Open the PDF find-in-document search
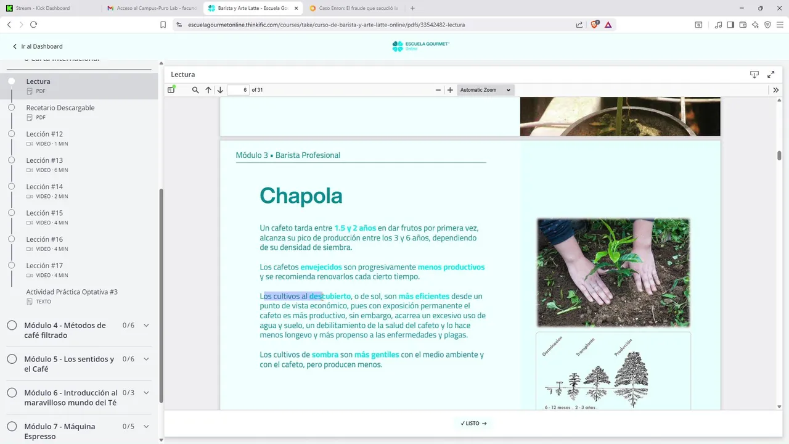 pos(195,90)
